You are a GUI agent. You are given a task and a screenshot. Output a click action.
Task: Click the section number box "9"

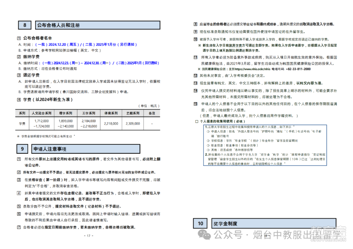point(22,149)
